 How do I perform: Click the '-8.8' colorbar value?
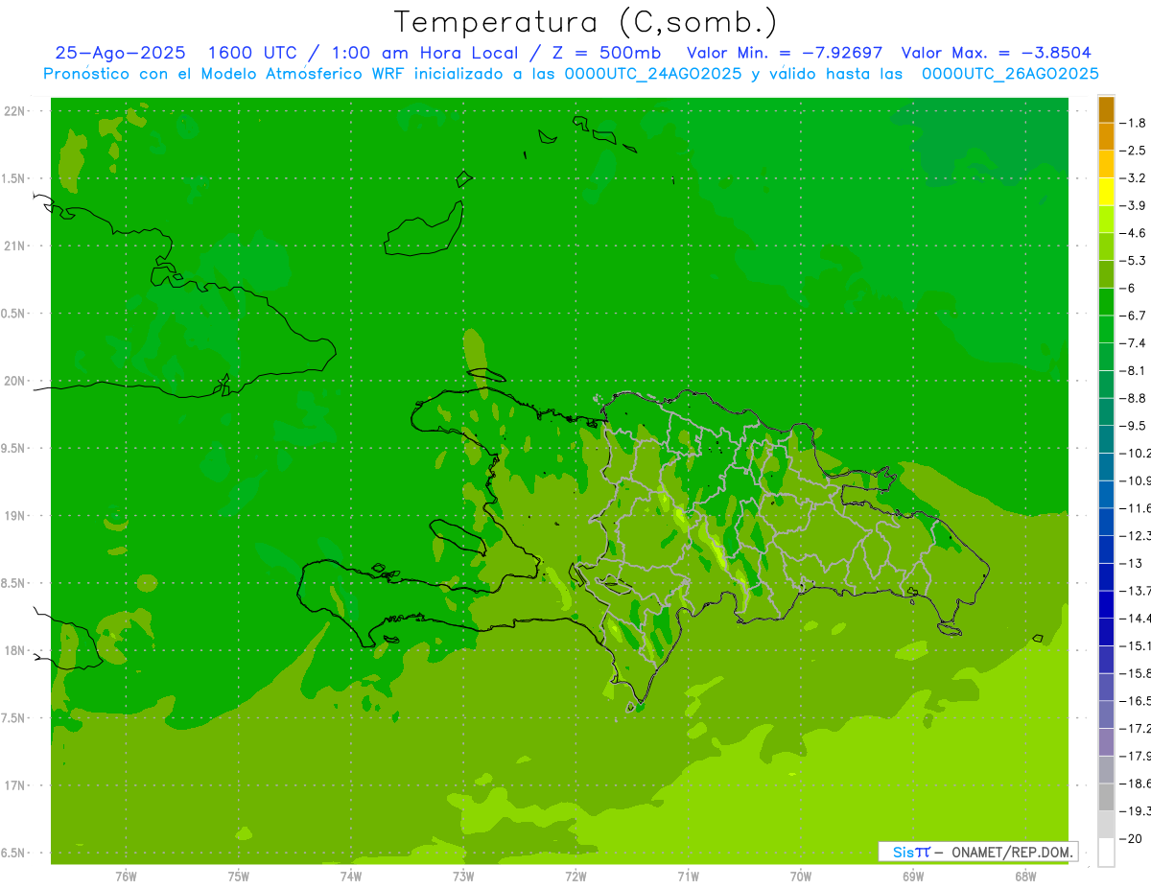pyautogui.click(x=1134, y=398)
